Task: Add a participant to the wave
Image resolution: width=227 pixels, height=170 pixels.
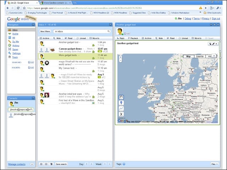Action: click(127, 33)
